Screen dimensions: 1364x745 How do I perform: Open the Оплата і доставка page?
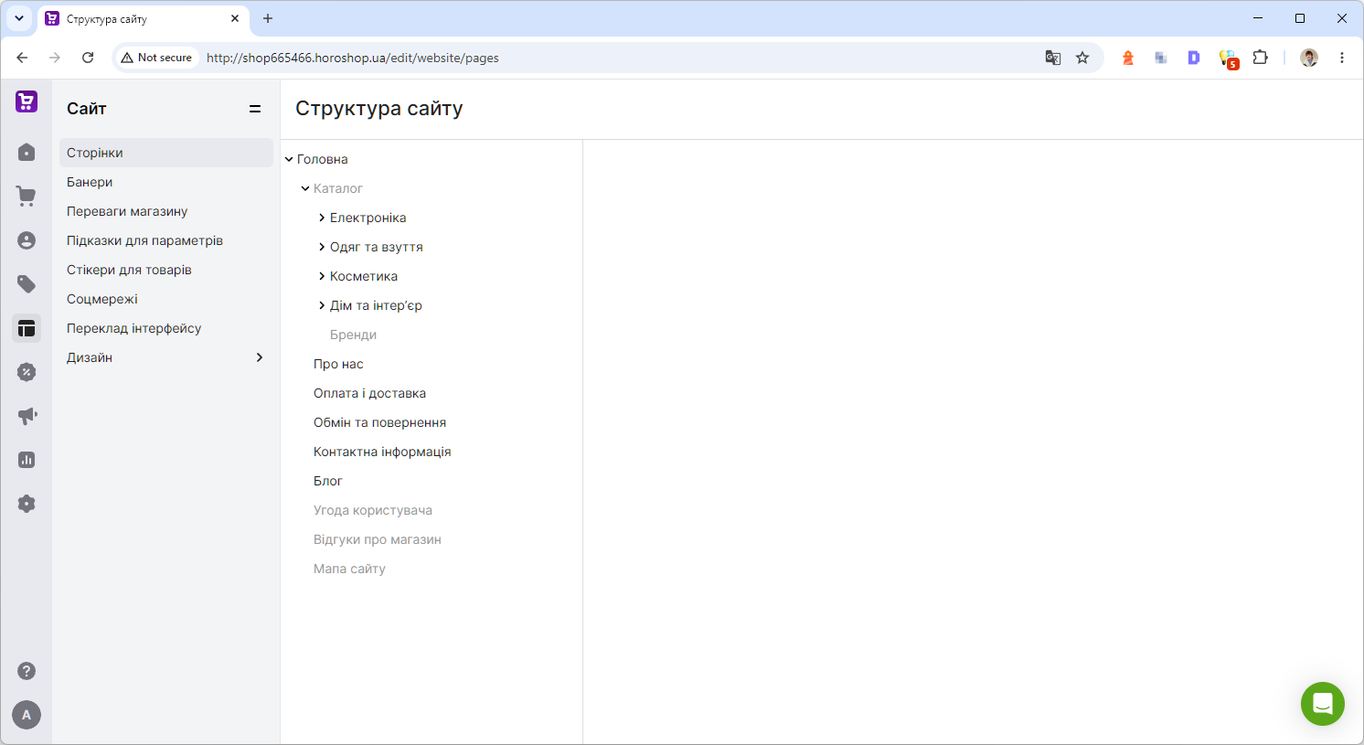point(369,393)
